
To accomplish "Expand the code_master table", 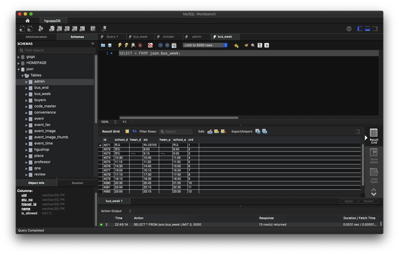I will pos(26,106).
